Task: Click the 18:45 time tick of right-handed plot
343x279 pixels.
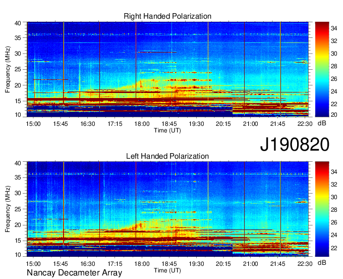Action: coord(169,124)
